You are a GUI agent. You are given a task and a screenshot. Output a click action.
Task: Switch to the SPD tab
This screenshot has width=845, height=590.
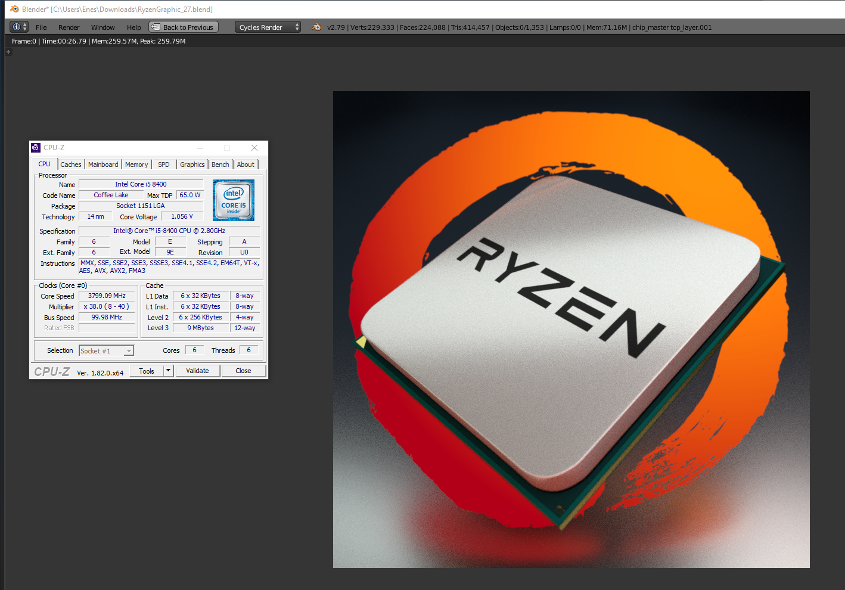(164, 164)
